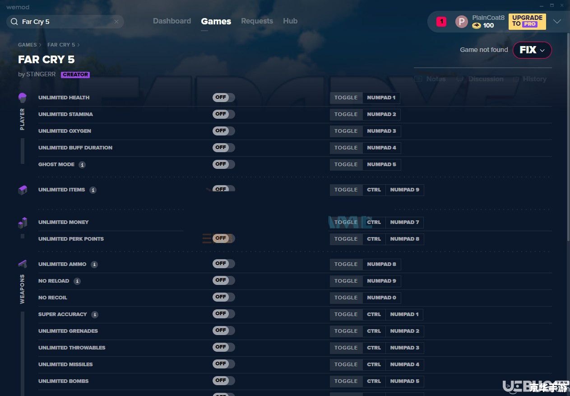Image resolution: width=570 pixels, height=396 pixels.
Task: Expand the FIX dropdown button
Action: pos(532,50)
